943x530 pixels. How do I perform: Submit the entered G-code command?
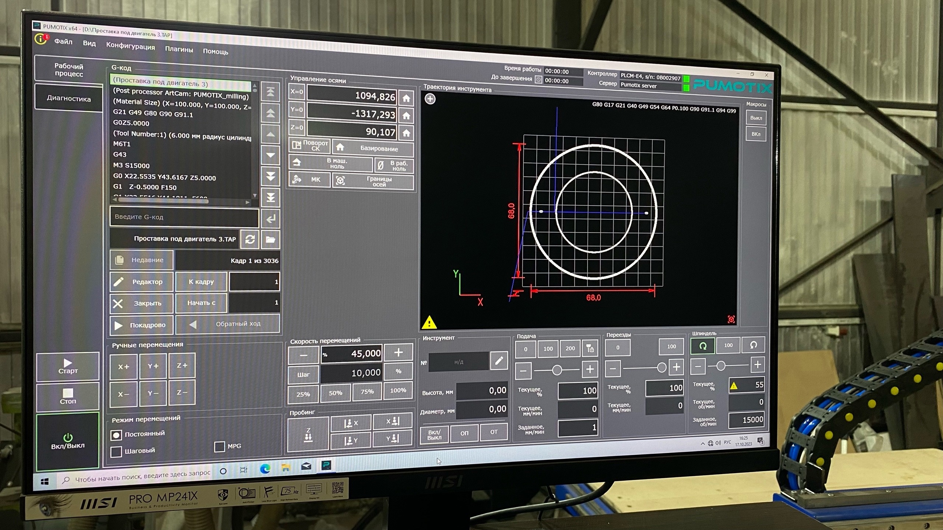pyautogui.click(x=270, y=219)
